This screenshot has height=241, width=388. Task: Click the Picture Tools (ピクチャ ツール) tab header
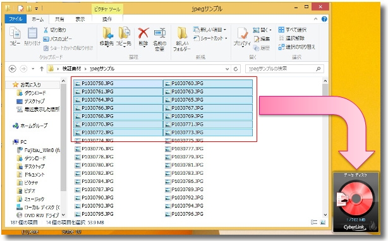107,9
